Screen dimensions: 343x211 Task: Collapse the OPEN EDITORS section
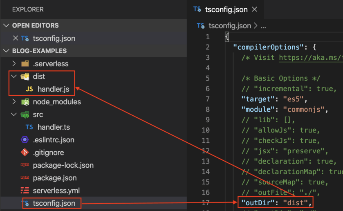point(7,25)
